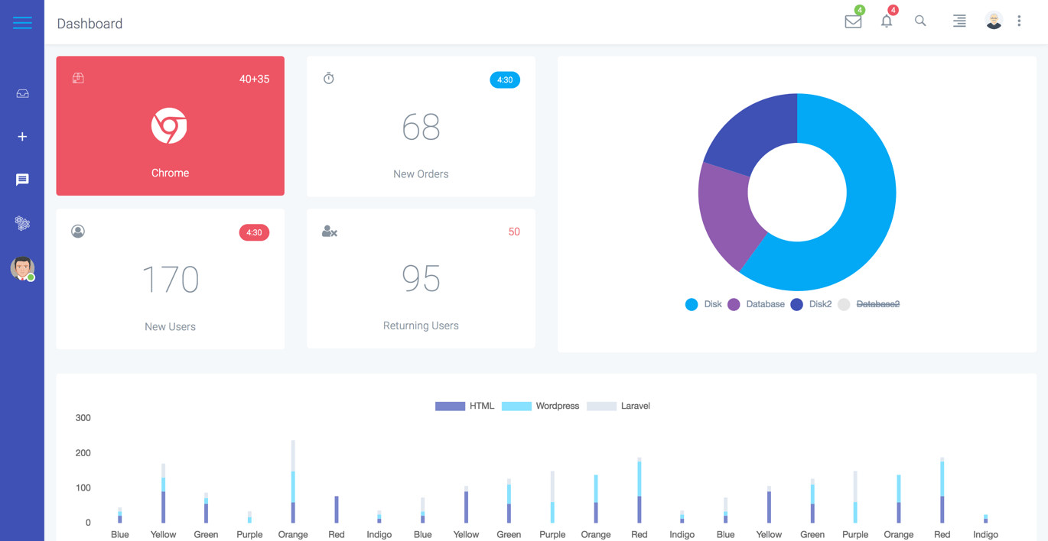This screenshot has height=541, width=1048.
Task: Click the tallest Orange bar in chart
Action: coord(293,481)
